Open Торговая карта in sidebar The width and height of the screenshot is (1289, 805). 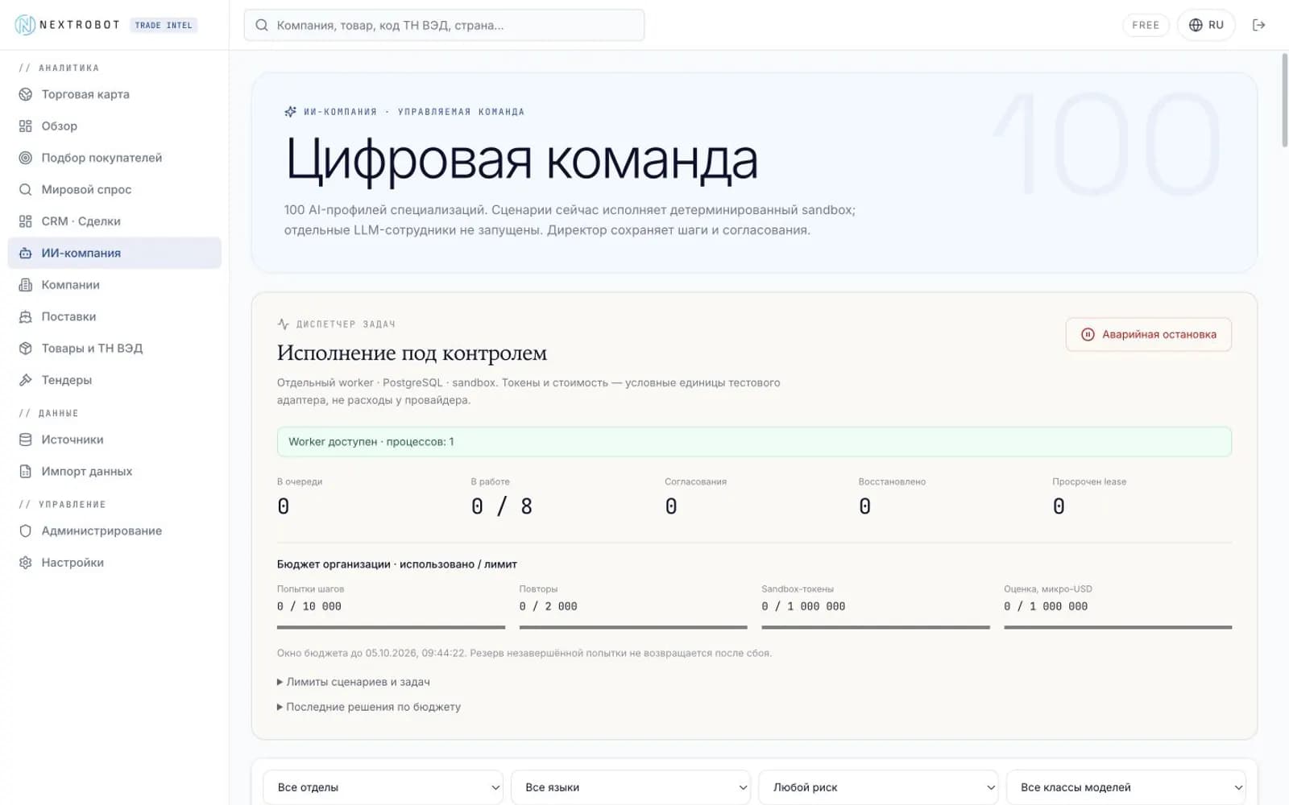114,94
